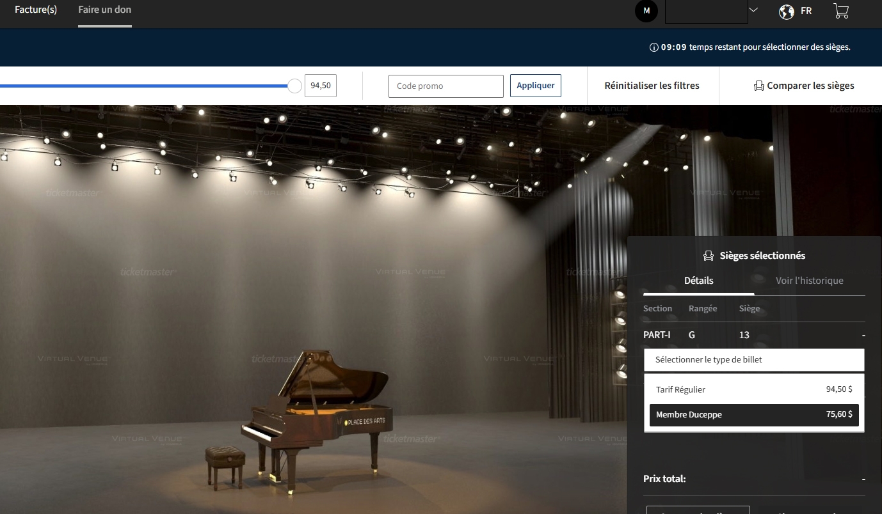
Task: Click the timer info icon
Action: 653,47
